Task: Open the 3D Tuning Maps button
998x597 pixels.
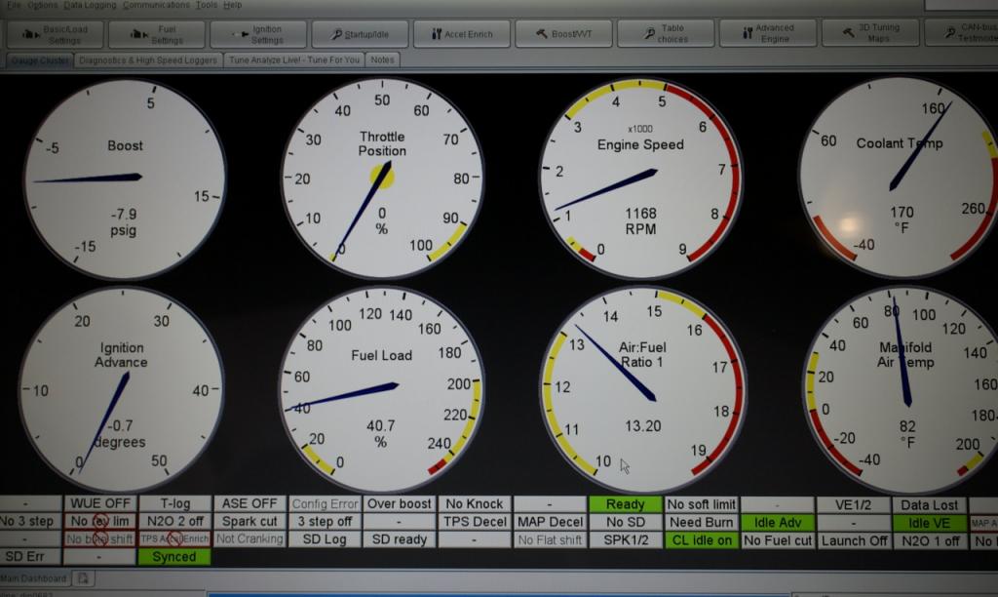Action: pos(870,32)
